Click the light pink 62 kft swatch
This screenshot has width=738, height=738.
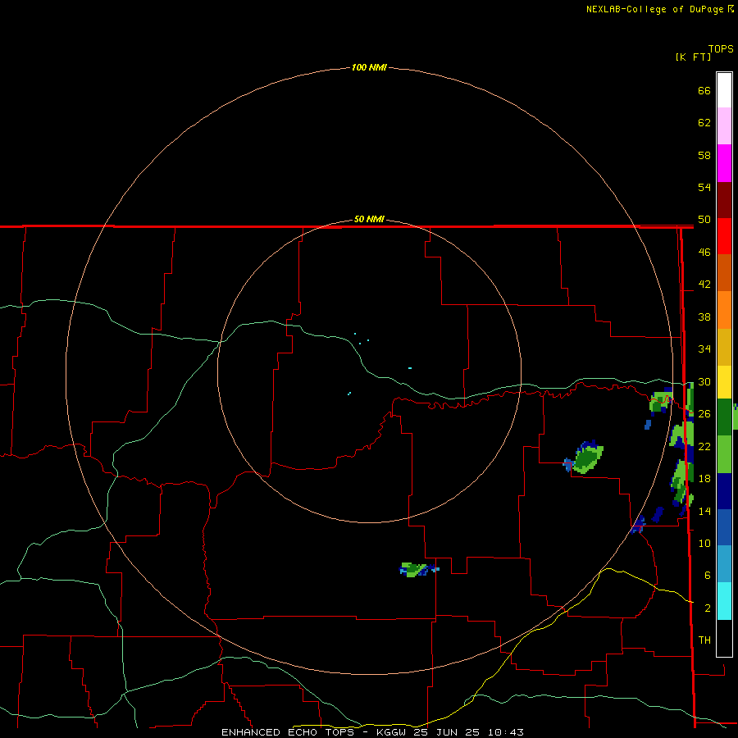click(724, 126)
